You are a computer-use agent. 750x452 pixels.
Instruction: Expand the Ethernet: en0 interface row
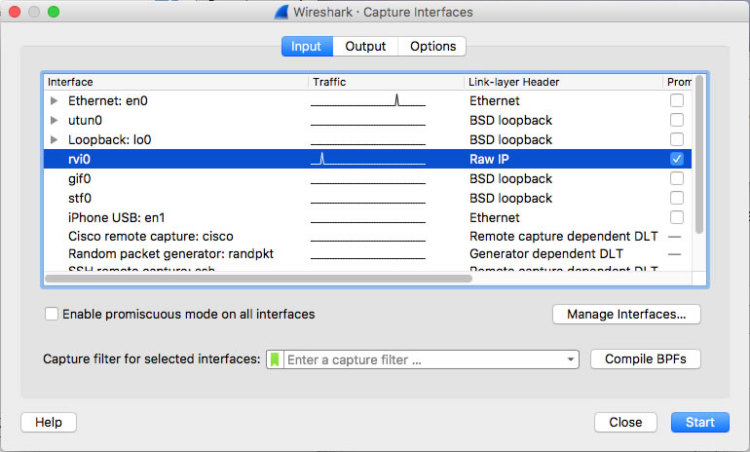(x=54, y=100)
